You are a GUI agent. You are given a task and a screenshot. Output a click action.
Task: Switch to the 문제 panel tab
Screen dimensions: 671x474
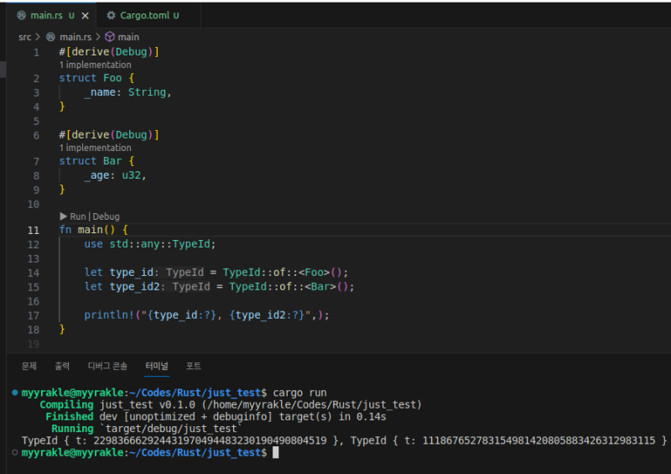tap(29, 366)
